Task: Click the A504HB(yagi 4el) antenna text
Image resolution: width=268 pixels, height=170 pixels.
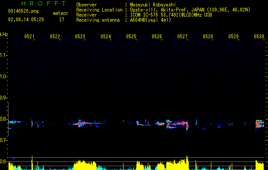Action: coord(150,20)
